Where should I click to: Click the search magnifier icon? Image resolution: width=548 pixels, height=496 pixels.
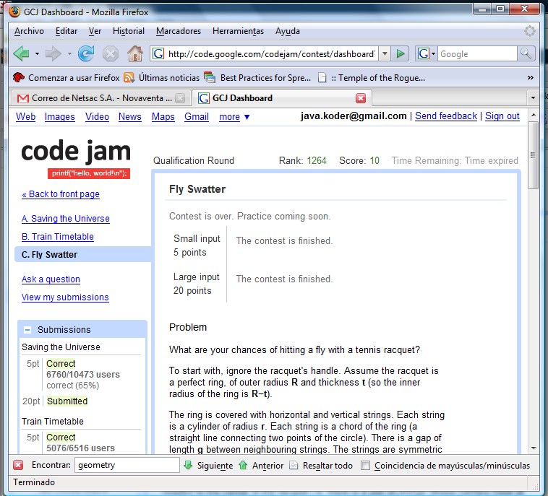526,54
